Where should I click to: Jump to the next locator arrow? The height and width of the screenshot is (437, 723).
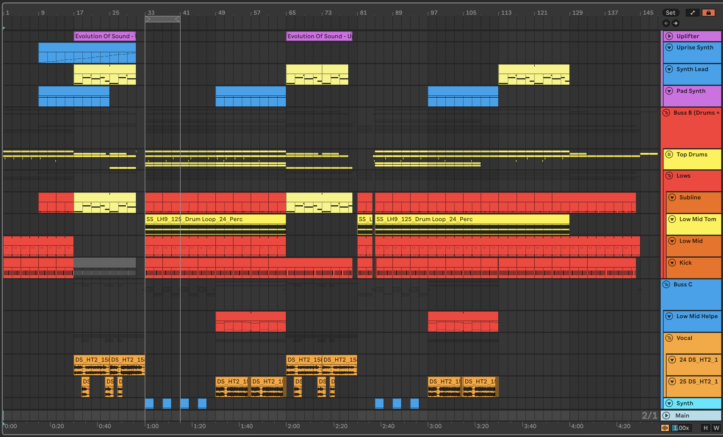[675, 23]
